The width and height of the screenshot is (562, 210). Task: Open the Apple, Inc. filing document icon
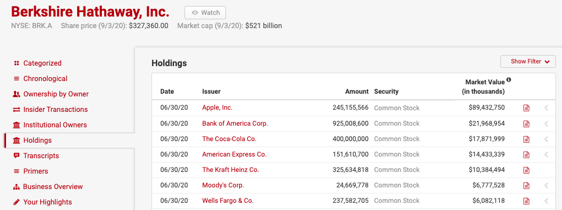click(526, 108)
